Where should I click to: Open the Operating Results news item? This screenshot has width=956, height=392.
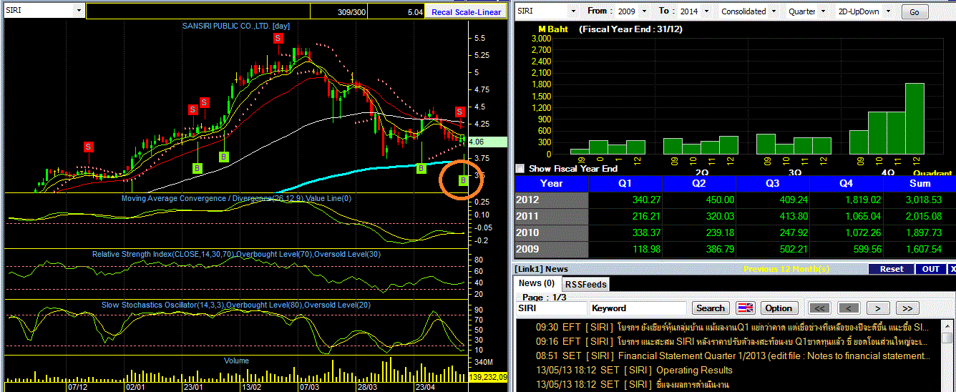[634, 370]
